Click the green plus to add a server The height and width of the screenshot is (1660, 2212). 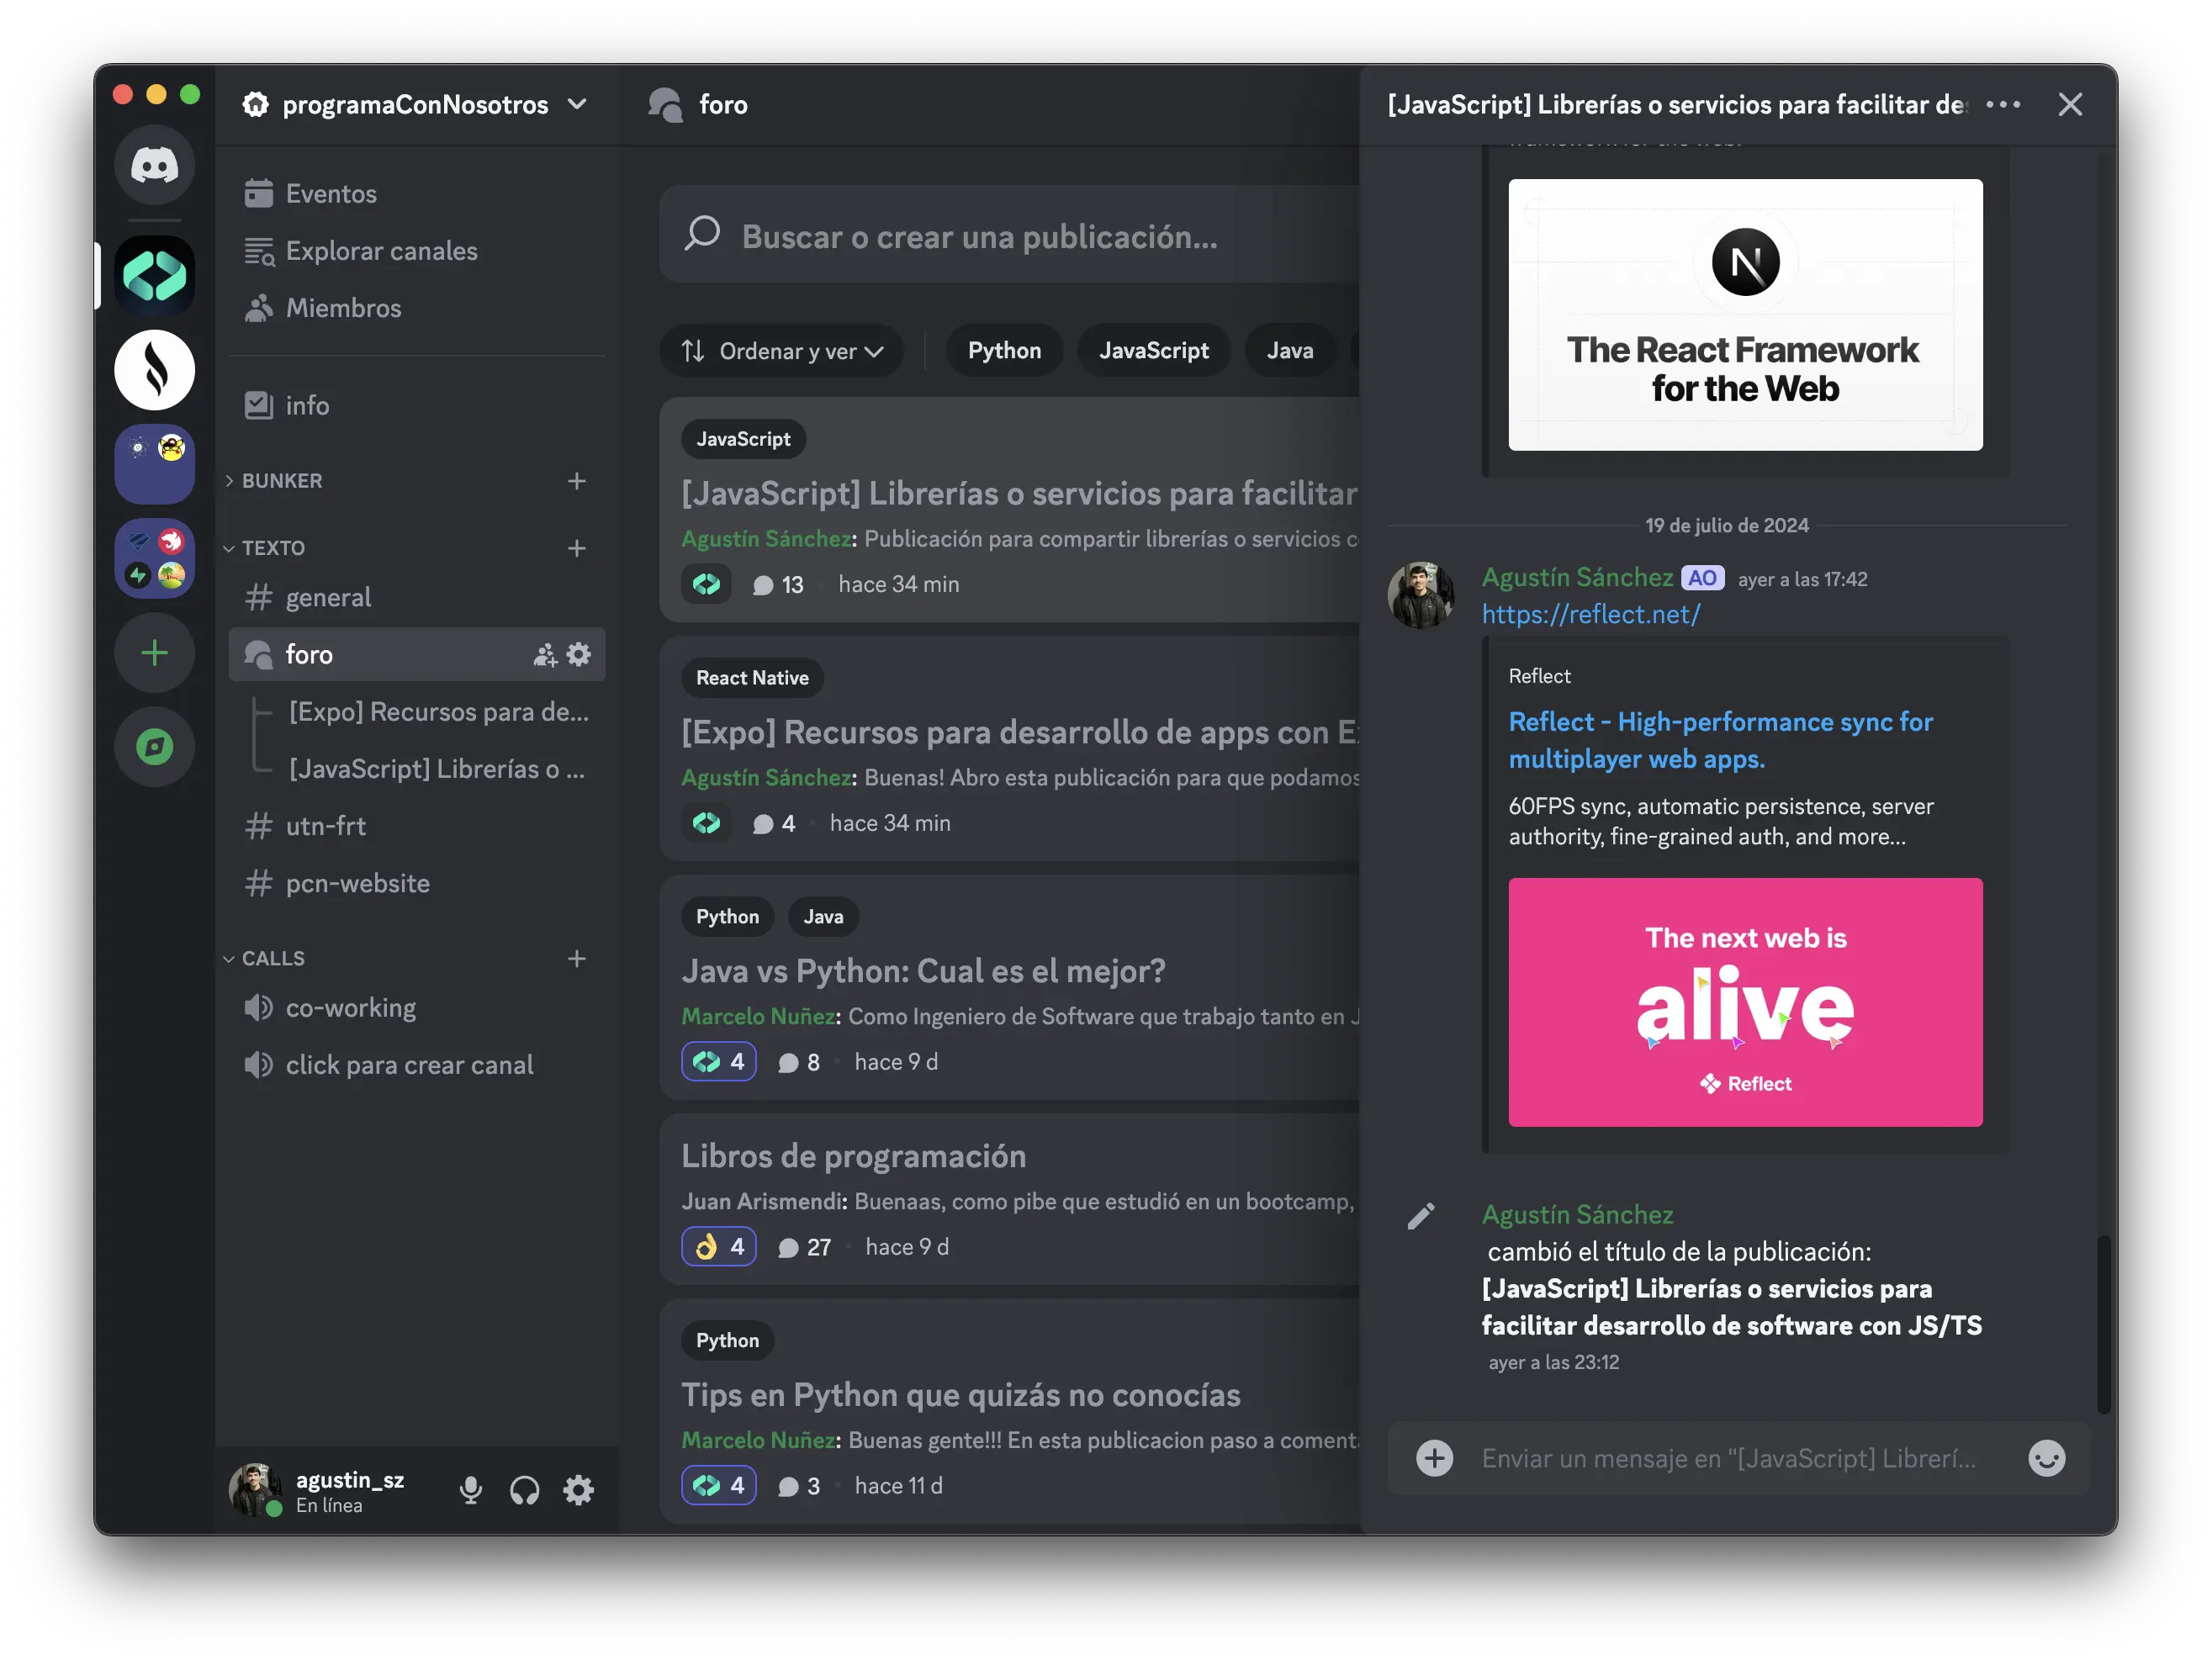[155, 653]
